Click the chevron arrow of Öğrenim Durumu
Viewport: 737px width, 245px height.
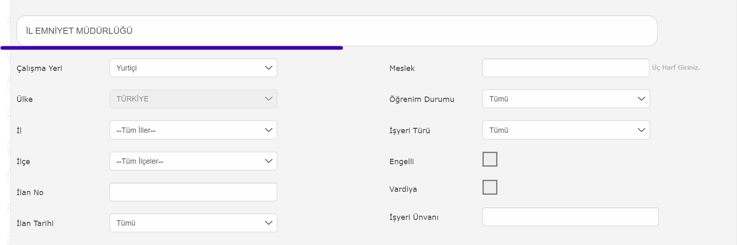pyautogui.click(x=641, y=99)
